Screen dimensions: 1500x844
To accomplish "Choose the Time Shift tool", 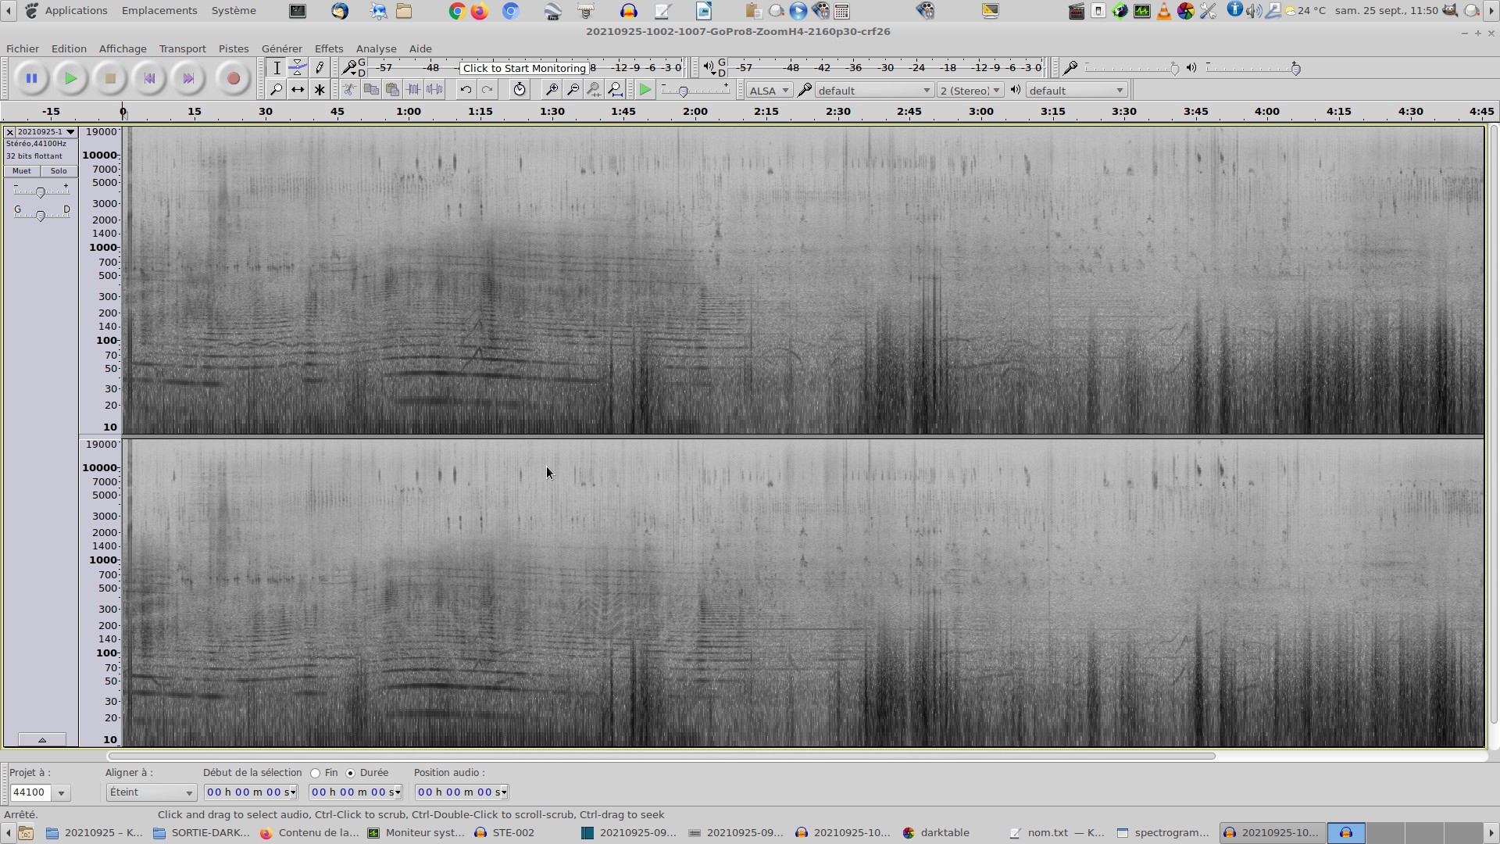I will pyautogui.click(x=298, y=90).
